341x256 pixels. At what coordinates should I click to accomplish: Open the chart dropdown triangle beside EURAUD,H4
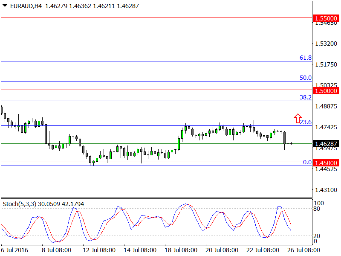5,6
